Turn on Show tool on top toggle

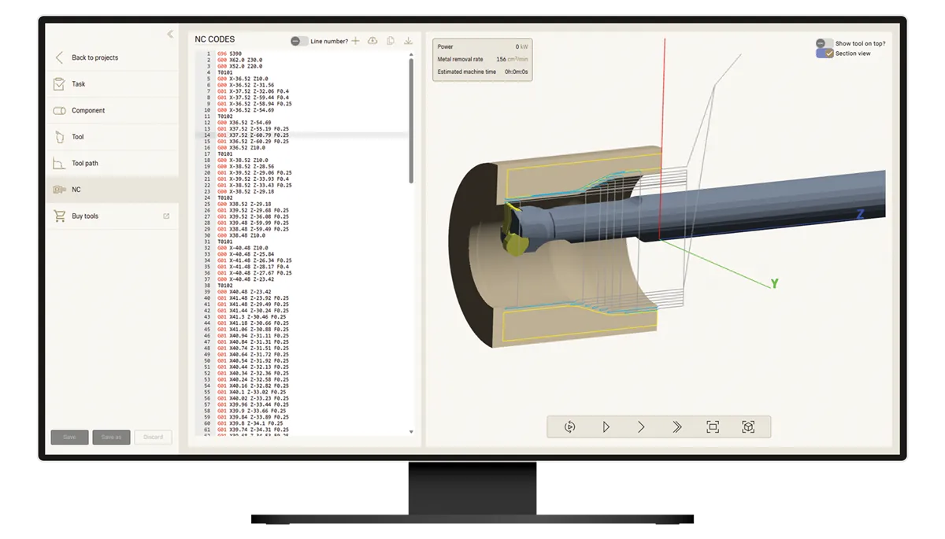pos(825,43)
